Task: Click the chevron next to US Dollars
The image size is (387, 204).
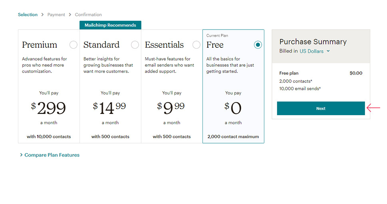Action: [x=328, y=51]
